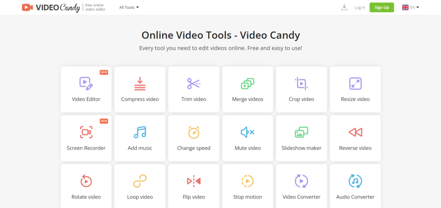441x208 pixels.
Task: Click the Mute video speaker icon
Action: point(248,132)
